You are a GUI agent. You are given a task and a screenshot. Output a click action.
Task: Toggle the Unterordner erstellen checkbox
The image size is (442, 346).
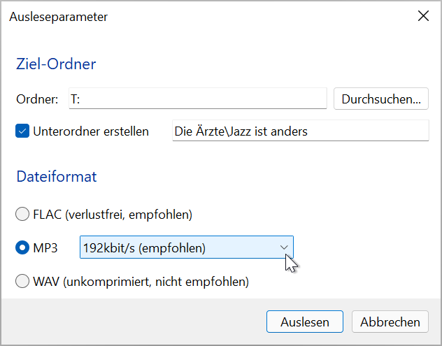(x=22, y=131)
